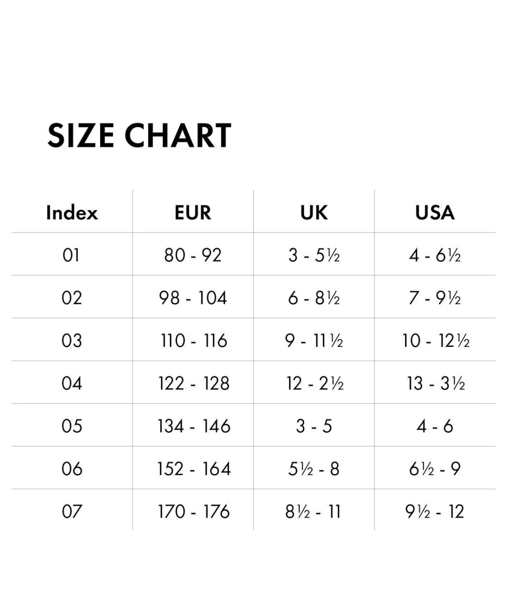507x609 pixels.
Task: Select USA size 9½ - 12 cell
Action: click(x=435, y=511)
